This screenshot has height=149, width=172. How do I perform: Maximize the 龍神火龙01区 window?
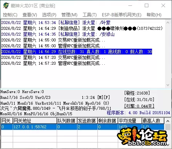147,5
